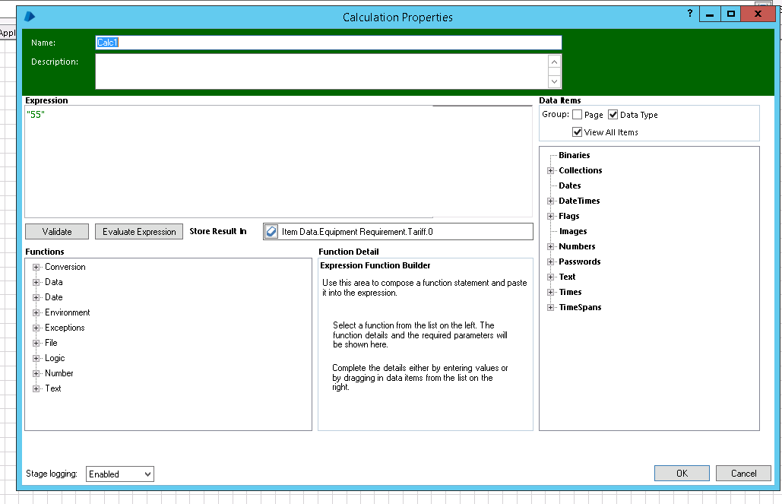Expand the Flags data items node
Image resolution: width=782 pixels, height=504 pixels.
pyautogui.click(x=550, y=216)
